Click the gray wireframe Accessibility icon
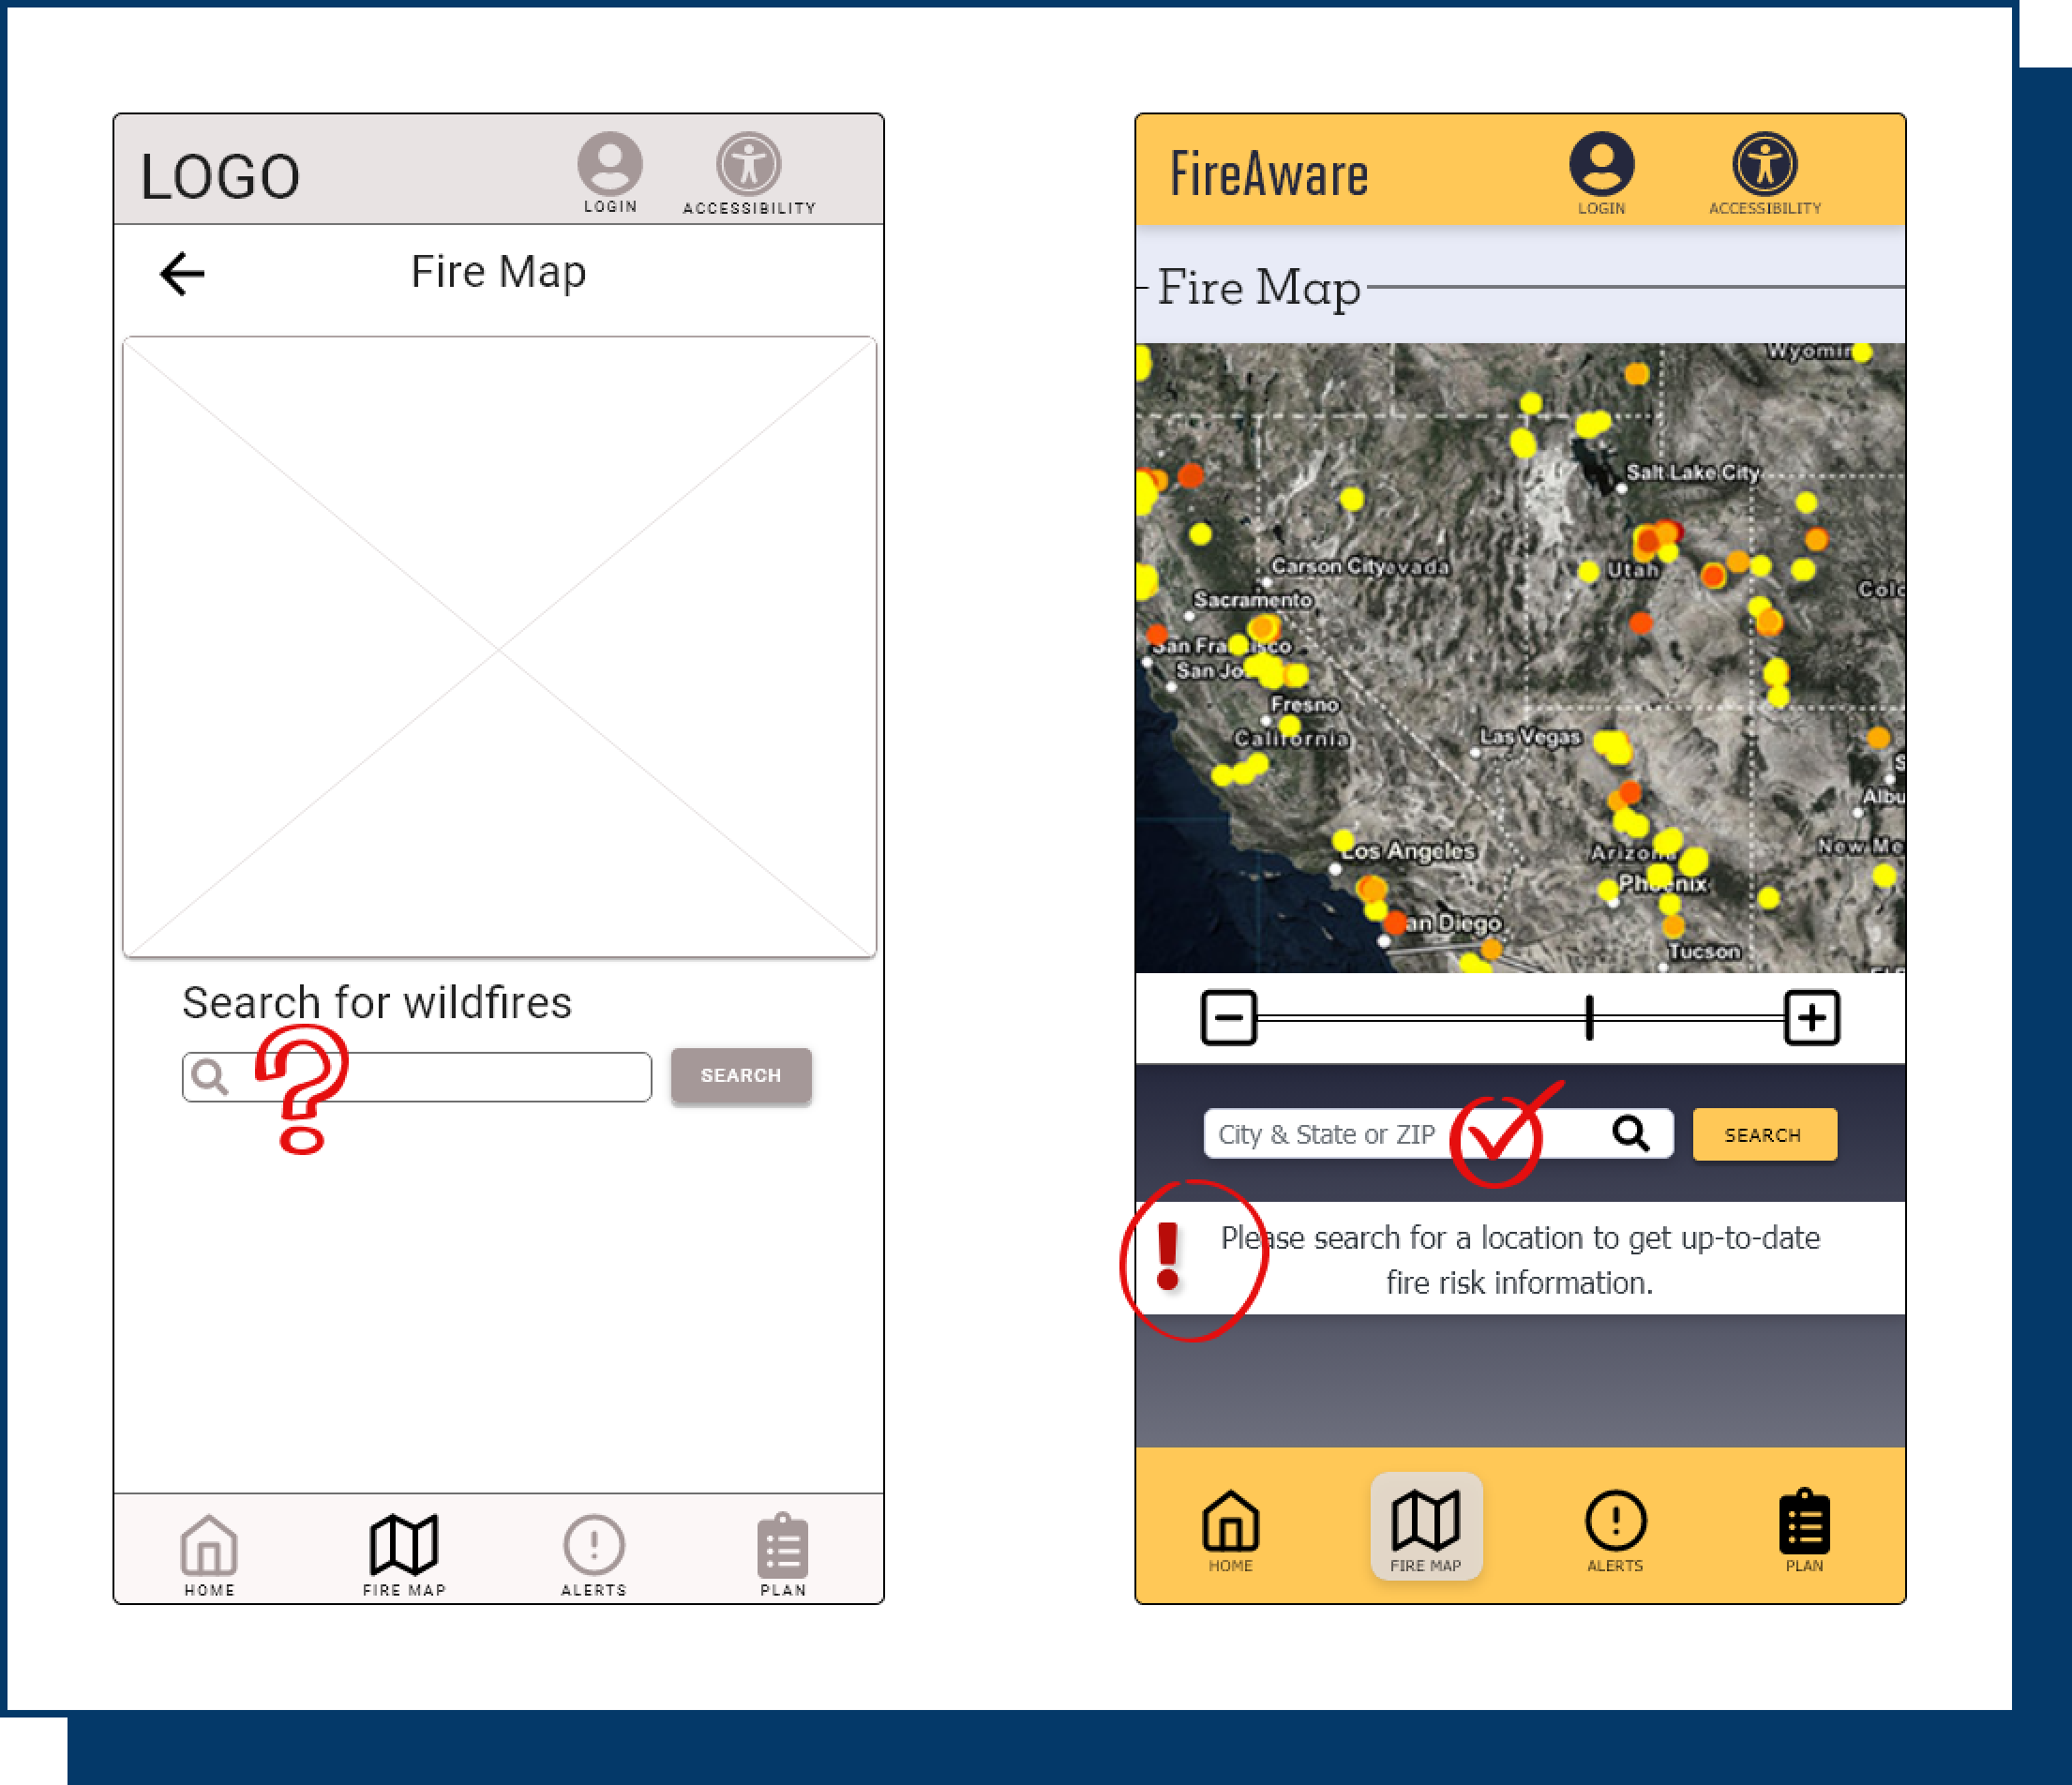The height and width of the screenshot is (1785, 2072). pyautogui.click(x=748, y=163)
